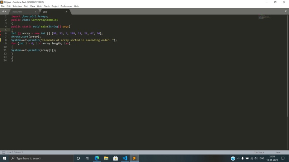Open the Tools menu
The height and width of the screenshot is (162, 289).
click(x=47, y=6)
